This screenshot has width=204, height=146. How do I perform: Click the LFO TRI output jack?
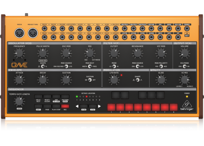coord(125,37)
